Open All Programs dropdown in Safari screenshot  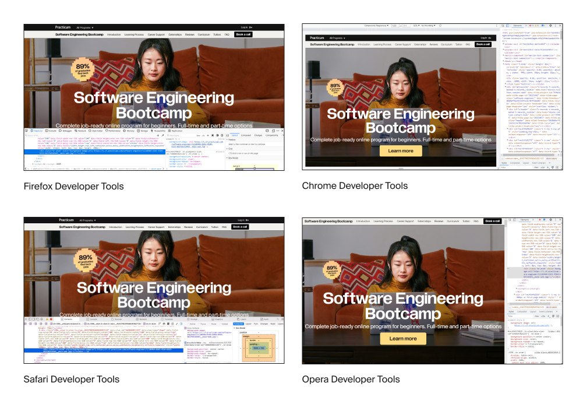click(x=88, y=220)
